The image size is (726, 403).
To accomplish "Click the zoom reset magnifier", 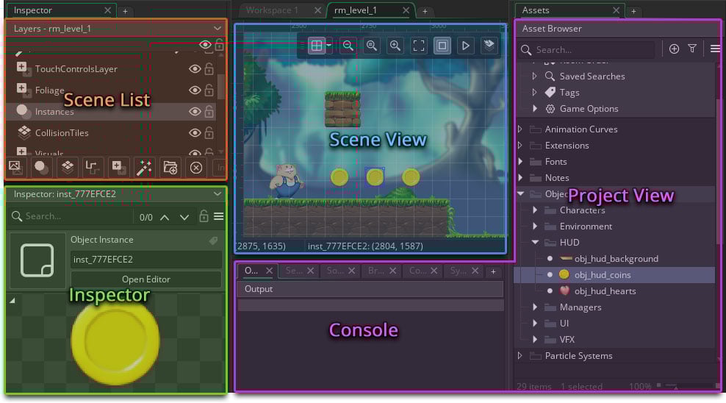I will pyautogui.click(x=372, y=46).
